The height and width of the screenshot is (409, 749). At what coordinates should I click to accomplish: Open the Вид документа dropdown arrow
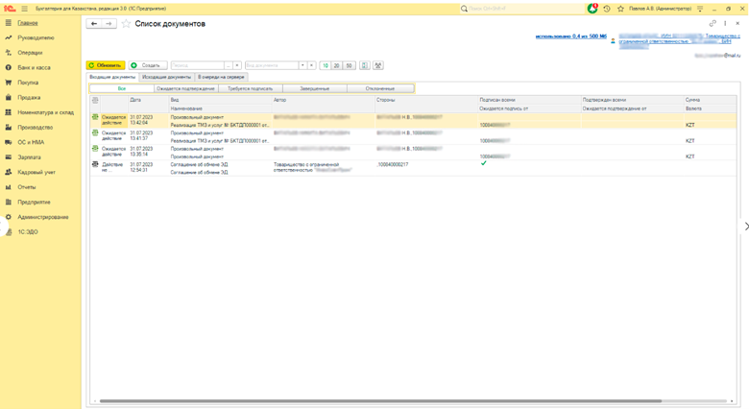302,65
